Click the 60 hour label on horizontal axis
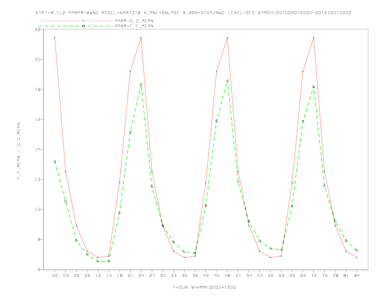The height and width of the screenshot is (300, 389). pyautogui.click(x=271, y=275)
